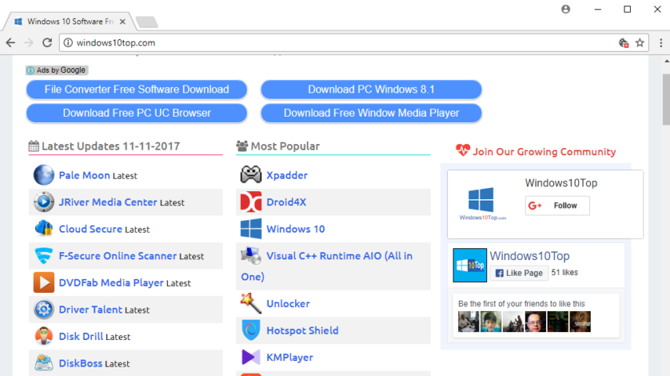Click the Unlocker wand icon
Viewport: 670px width, 376px height.
251,303
